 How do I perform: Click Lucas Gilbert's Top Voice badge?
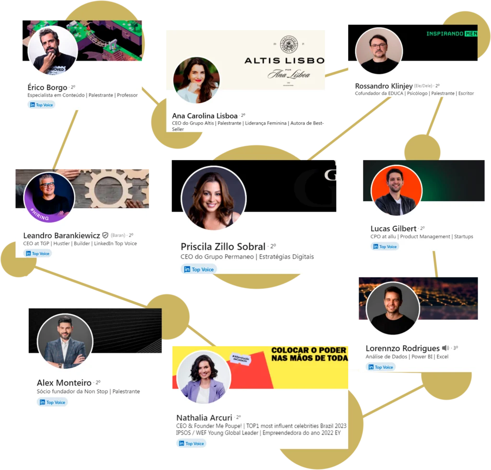(385, 247)
